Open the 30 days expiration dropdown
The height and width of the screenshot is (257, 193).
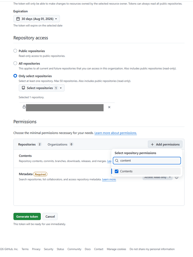36,19
